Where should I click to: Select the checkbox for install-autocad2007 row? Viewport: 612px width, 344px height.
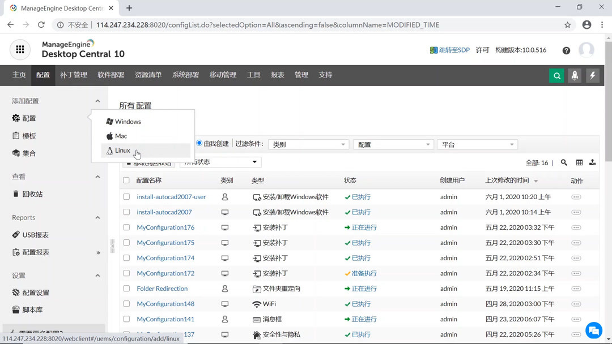point(125,212)
